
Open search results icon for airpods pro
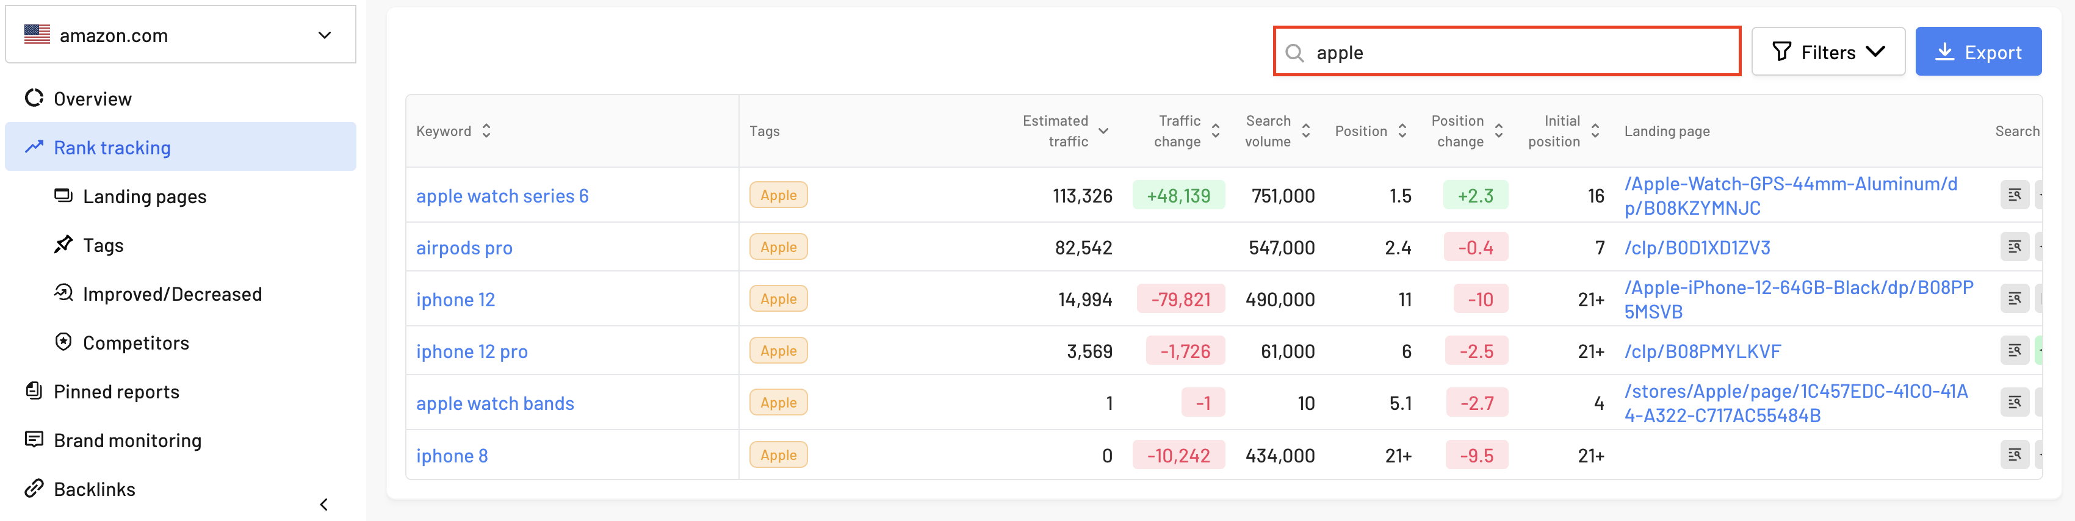(2015, 247)
